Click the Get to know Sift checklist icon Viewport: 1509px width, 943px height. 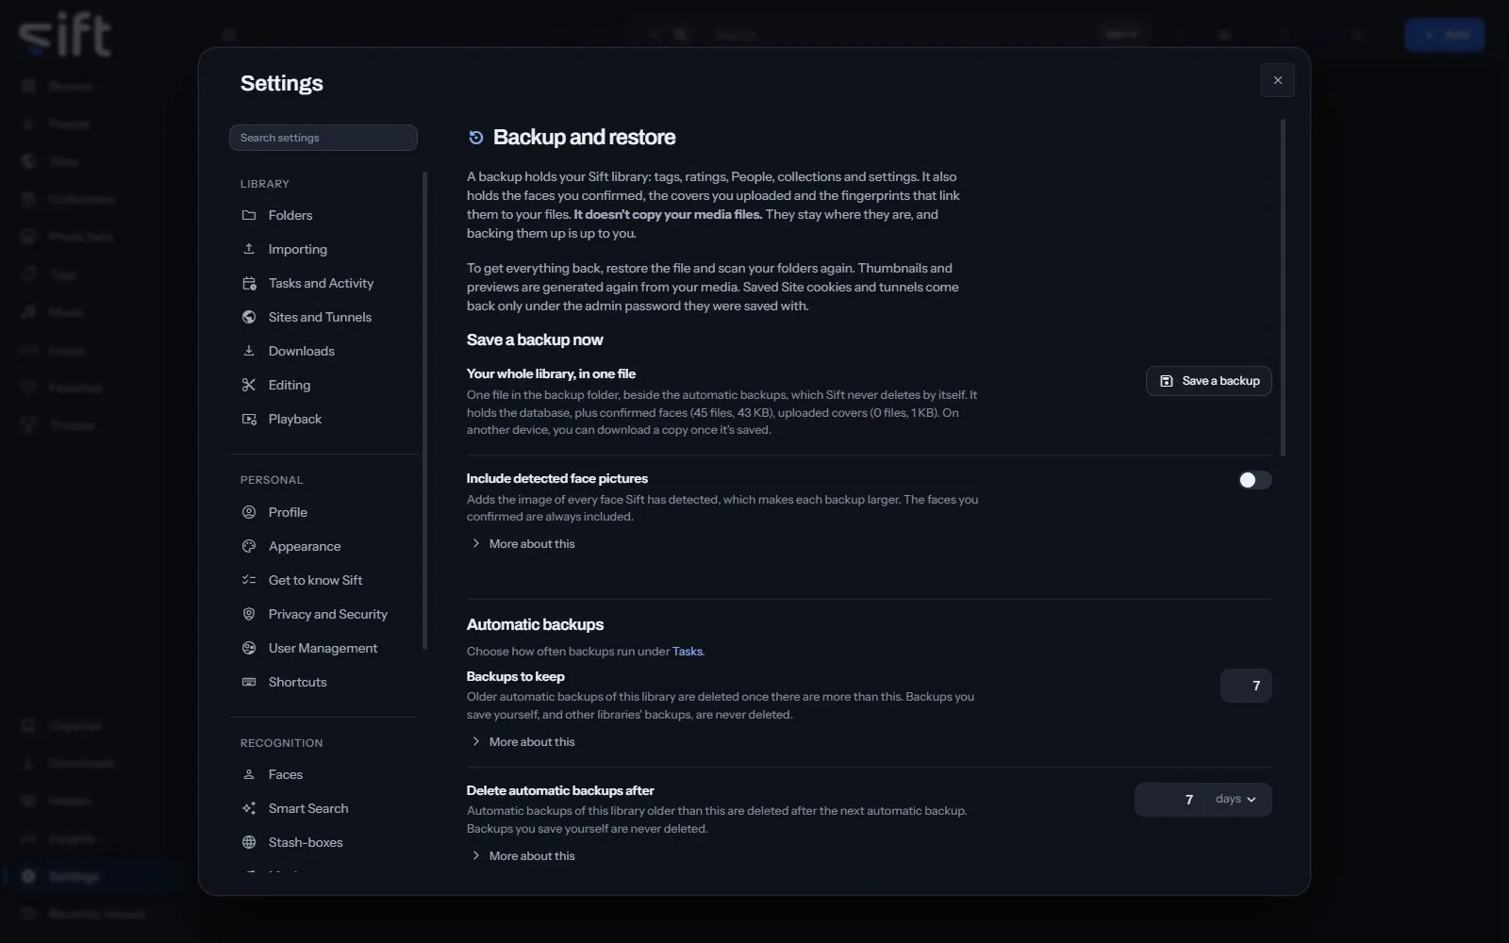pyautogui.click(x=249, y=580)
